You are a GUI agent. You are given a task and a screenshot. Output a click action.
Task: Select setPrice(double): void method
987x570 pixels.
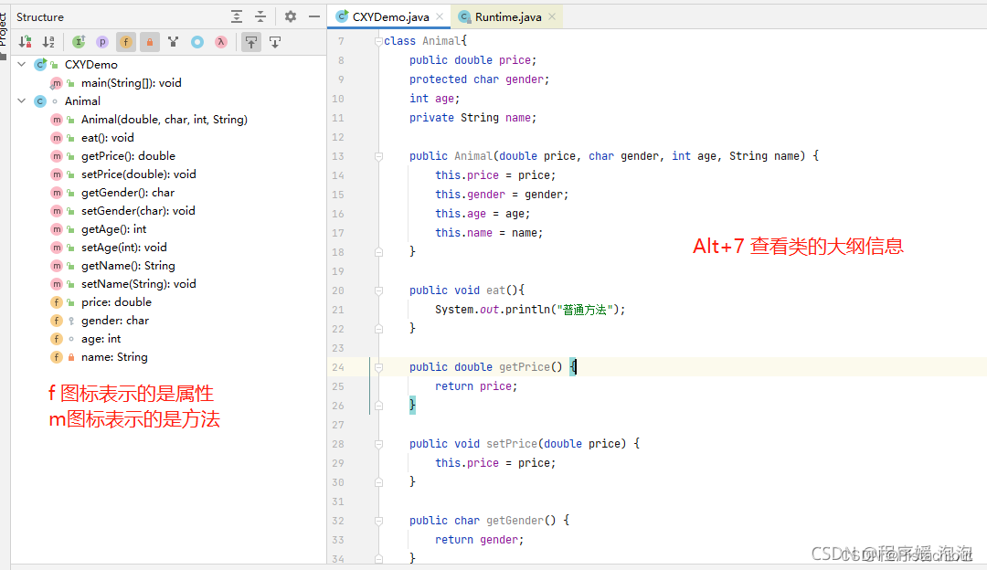pos(139,174)
